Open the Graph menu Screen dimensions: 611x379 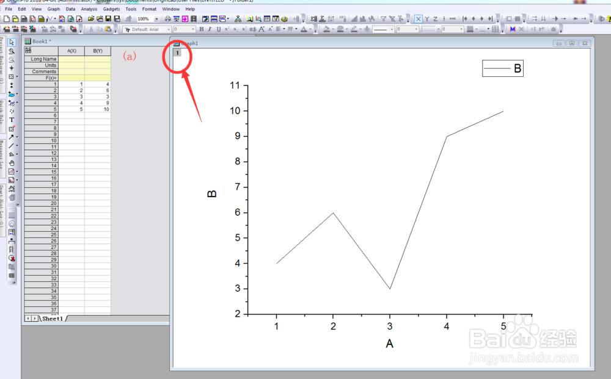tap(54, 9)
